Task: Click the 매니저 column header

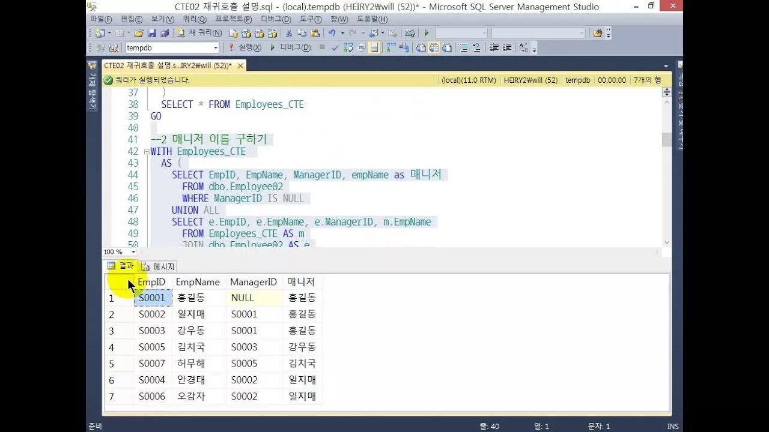Action: point(302,282)
